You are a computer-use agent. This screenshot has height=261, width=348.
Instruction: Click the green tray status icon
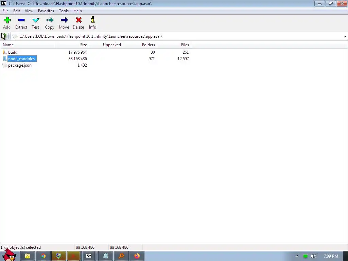tap(306, 256)
